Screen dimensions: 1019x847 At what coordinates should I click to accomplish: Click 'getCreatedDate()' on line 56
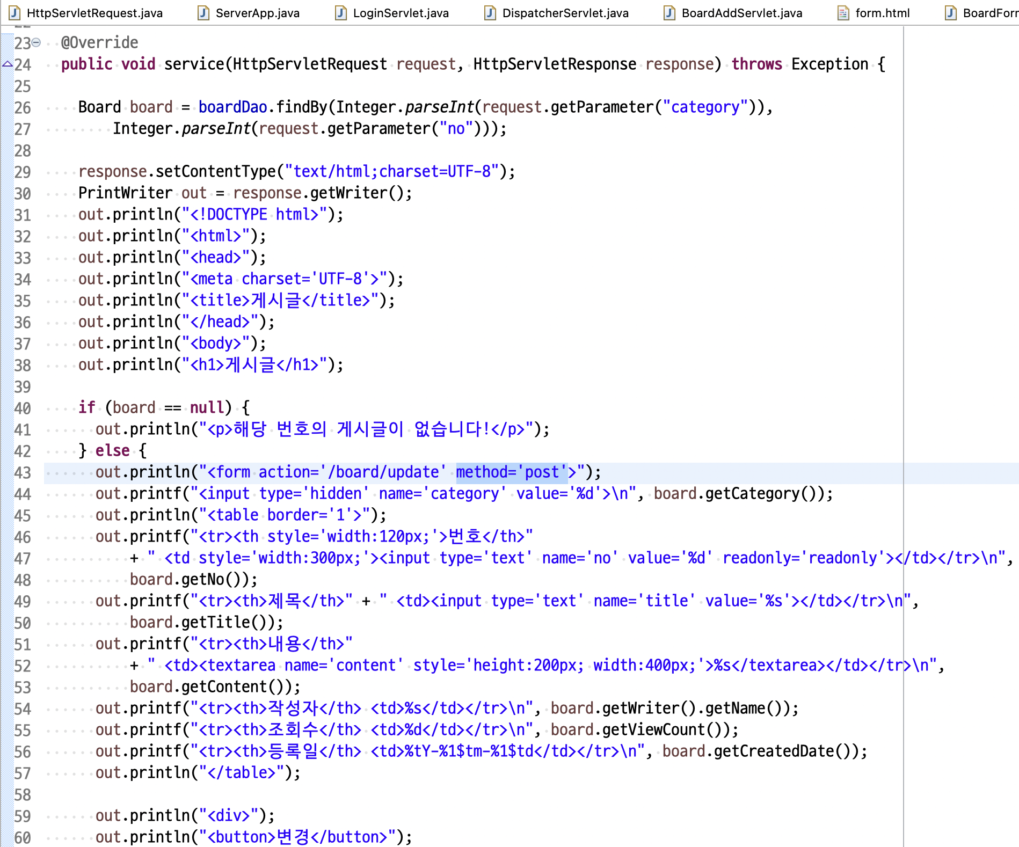(x=782, y=751)
